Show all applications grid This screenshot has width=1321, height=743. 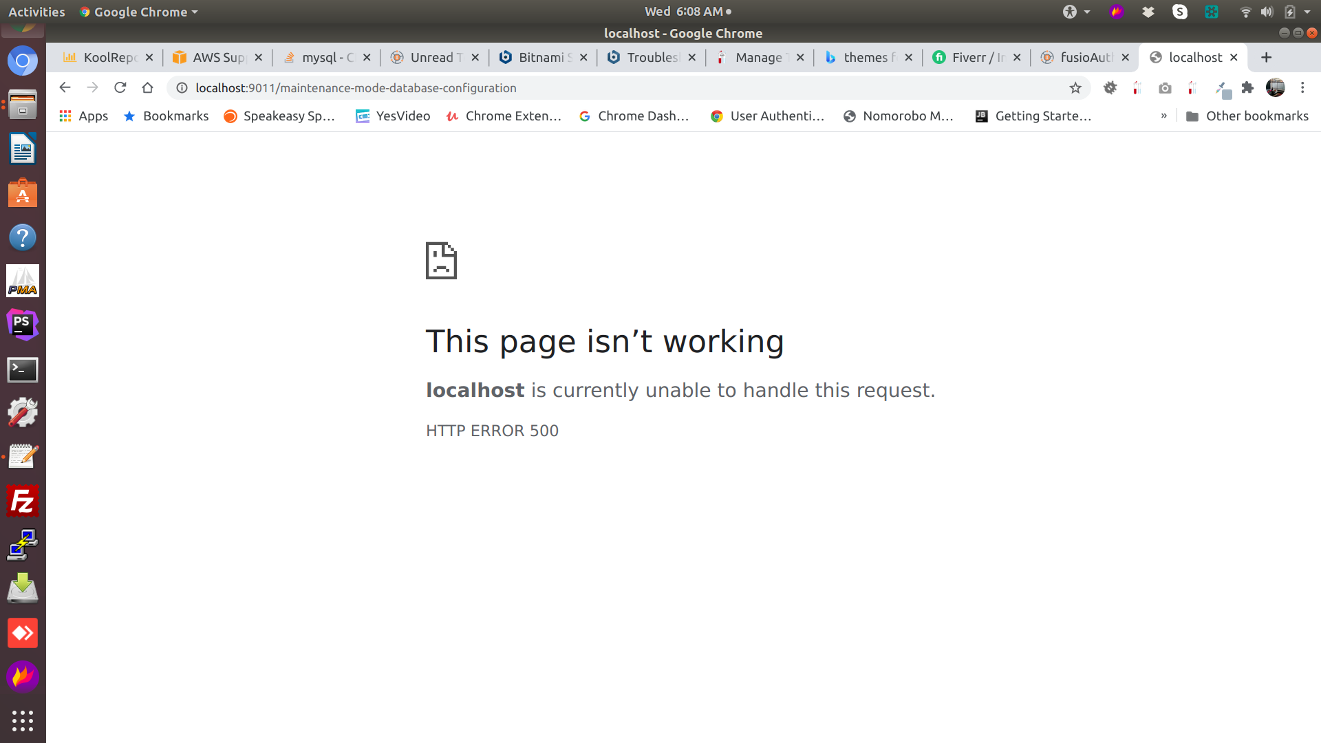pyautogui.click(x=23, y=720)
